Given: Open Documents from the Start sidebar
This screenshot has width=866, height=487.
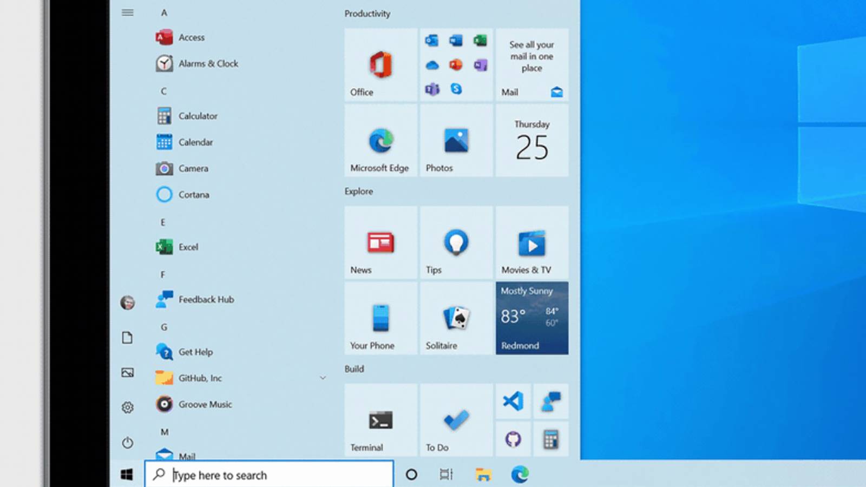Looking at the screenshot, I should coord(128,338).
